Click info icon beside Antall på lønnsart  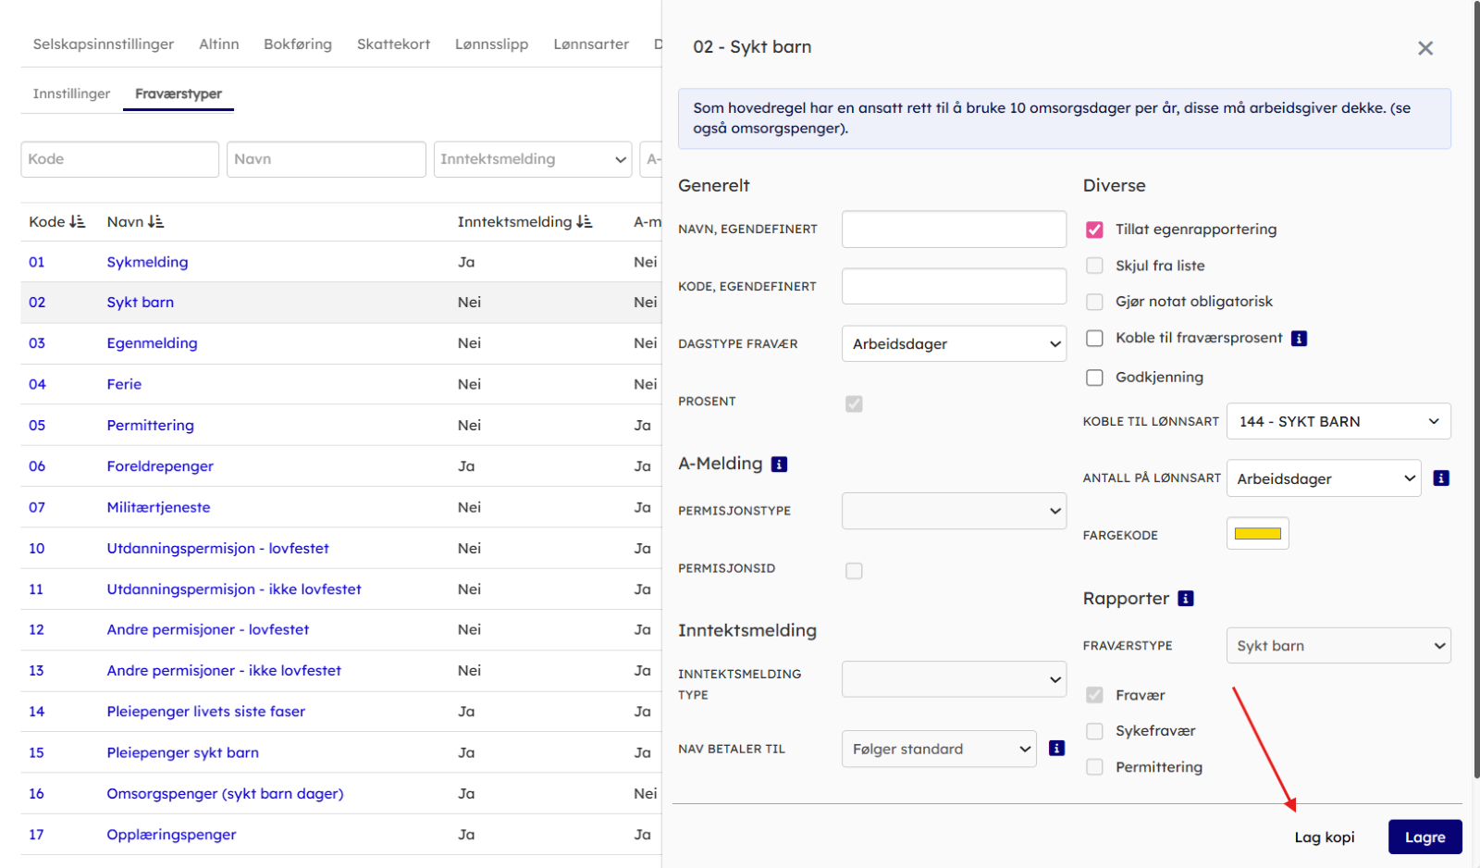(x=1440, y=478)
